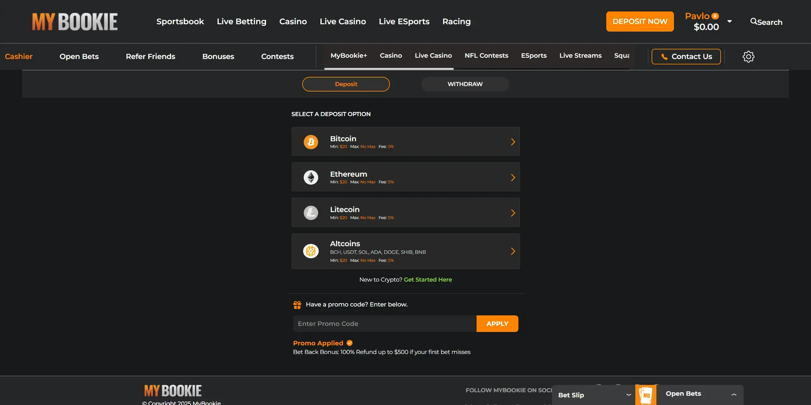
Task: Open settings via the gear icon
Action: tap(748, 56)
